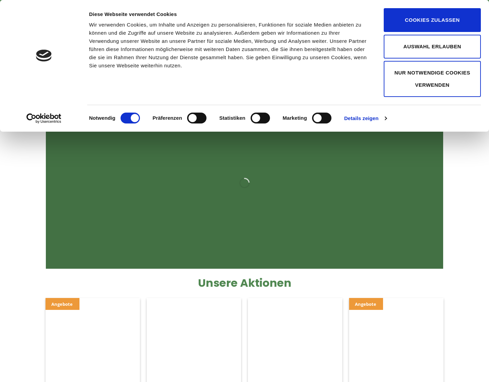Click the loading spinner in green banner

point(244,183)
